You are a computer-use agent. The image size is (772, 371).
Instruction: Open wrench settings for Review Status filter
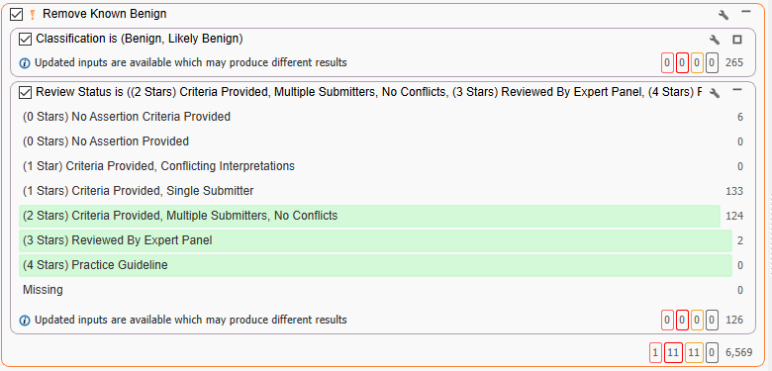[714, 93]
